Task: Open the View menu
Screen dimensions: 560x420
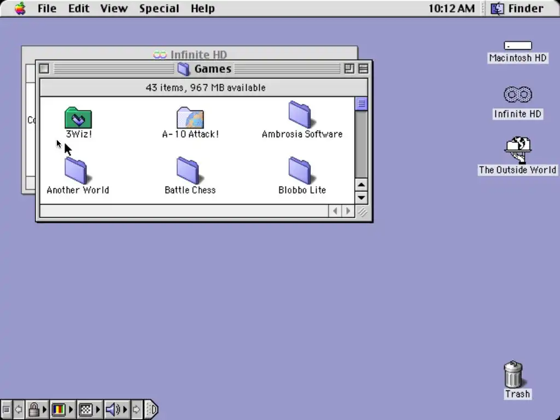Action: 114,8
